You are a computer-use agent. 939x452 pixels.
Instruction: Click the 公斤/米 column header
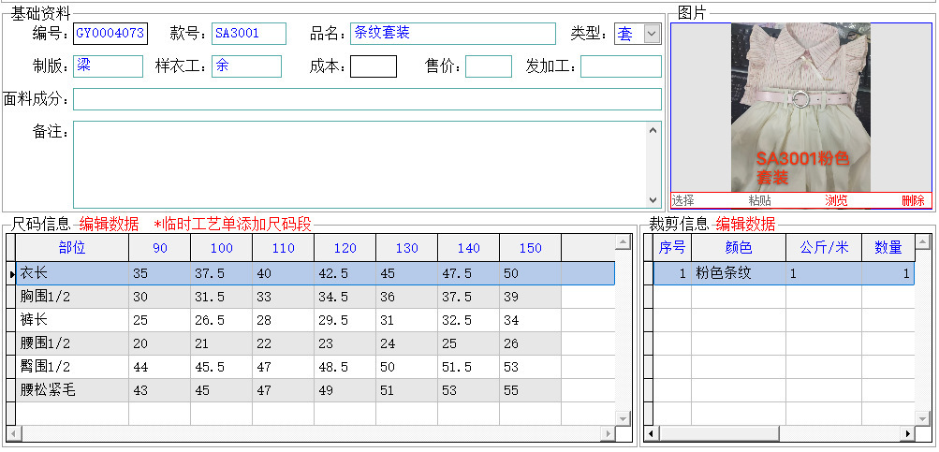pyautogui.click(x=824, y=248)
